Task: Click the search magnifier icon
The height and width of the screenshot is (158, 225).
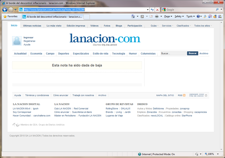Action: click(217, 9)
